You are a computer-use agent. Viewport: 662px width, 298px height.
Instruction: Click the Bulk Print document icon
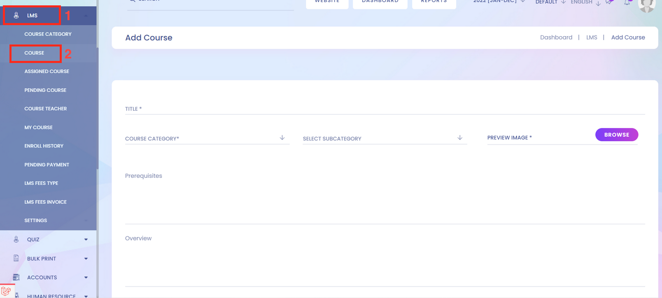click(16, 258)
